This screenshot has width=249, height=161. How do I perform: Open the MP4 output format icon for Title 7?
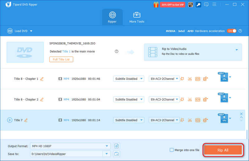pyautogui.click(x=223, y=118)
